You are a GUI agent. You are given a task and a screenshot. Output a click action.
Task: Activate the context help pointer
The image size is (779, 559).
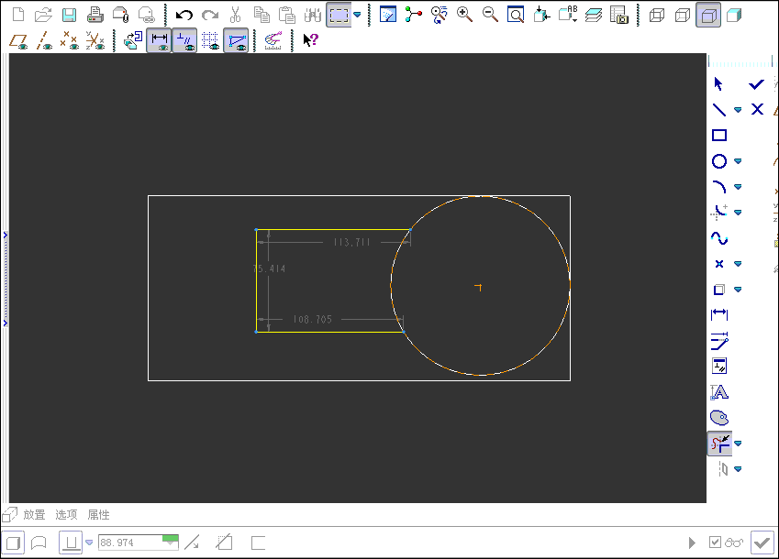(310, 39)
